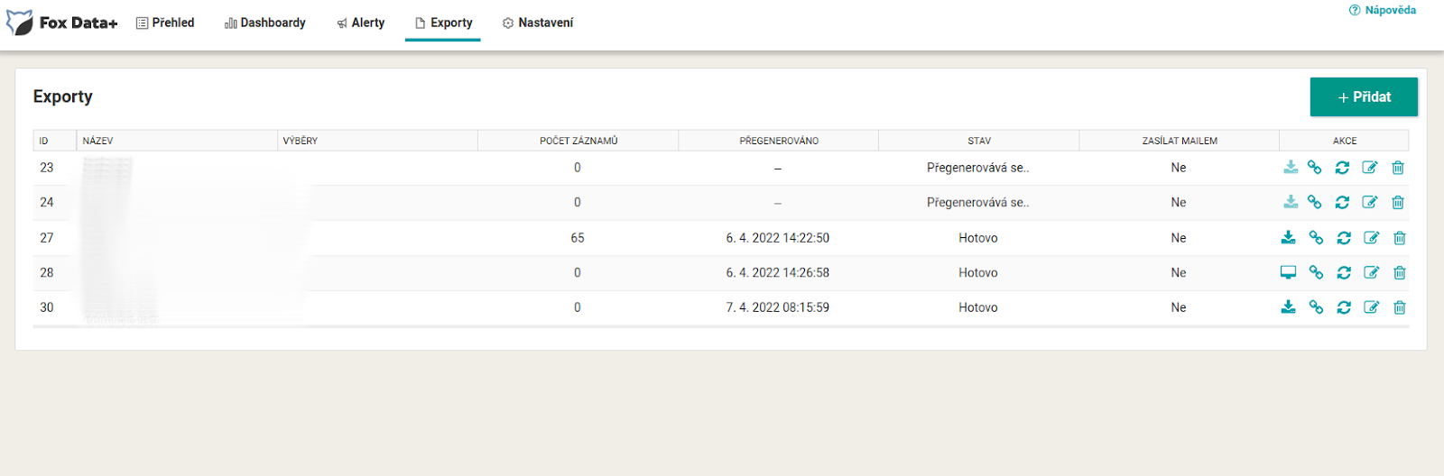Switch to Dashboardy tab

265,23
